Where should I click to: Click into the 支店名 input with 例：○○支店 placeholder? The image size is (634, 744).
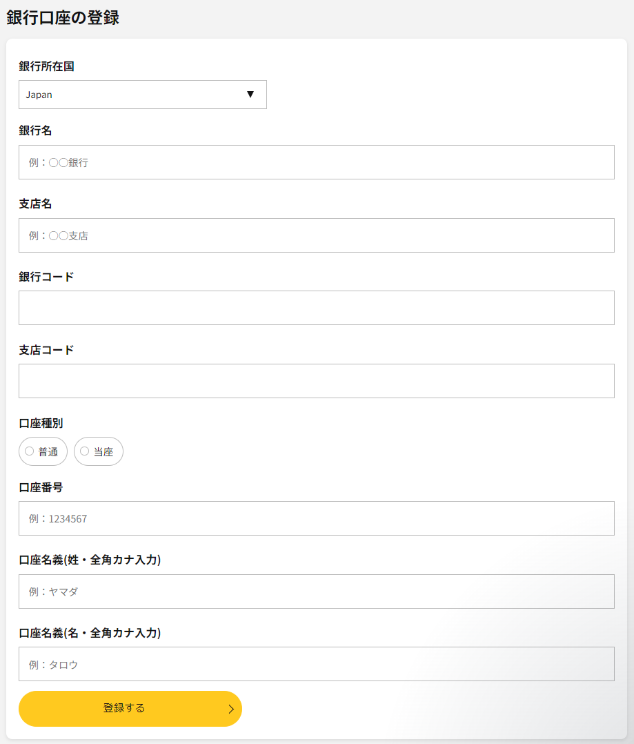(x=316, y=235)
